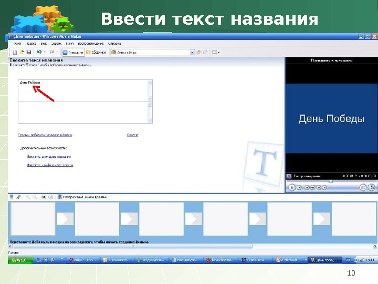The image size is (378, 284).
Task: Click the RU language indicator in the tray
Action: pos(348,260)
